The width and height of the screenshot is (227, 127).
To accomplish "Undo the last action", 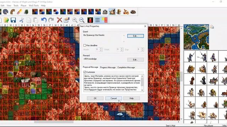I will pos(44,20).
